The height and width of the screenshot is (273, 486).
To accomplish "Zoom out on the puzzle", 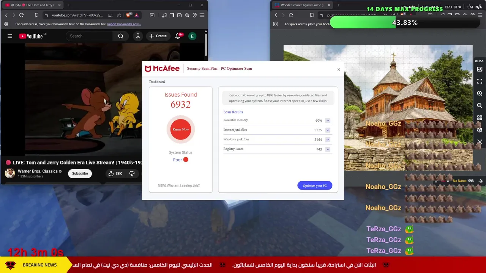I will pos(480,105).
